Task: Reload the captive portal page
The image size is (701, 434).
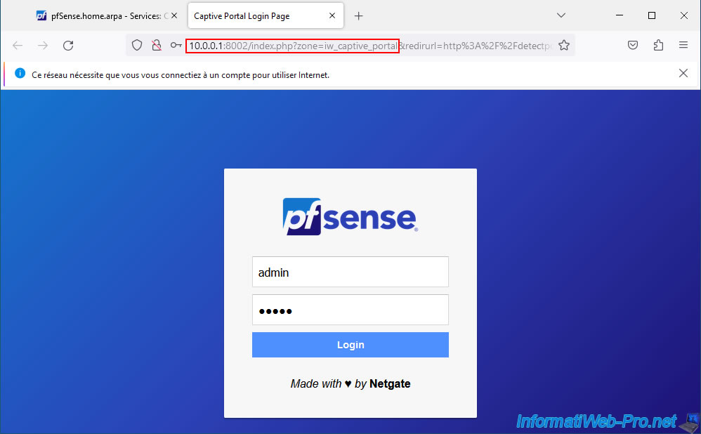Action: point(68,45)
